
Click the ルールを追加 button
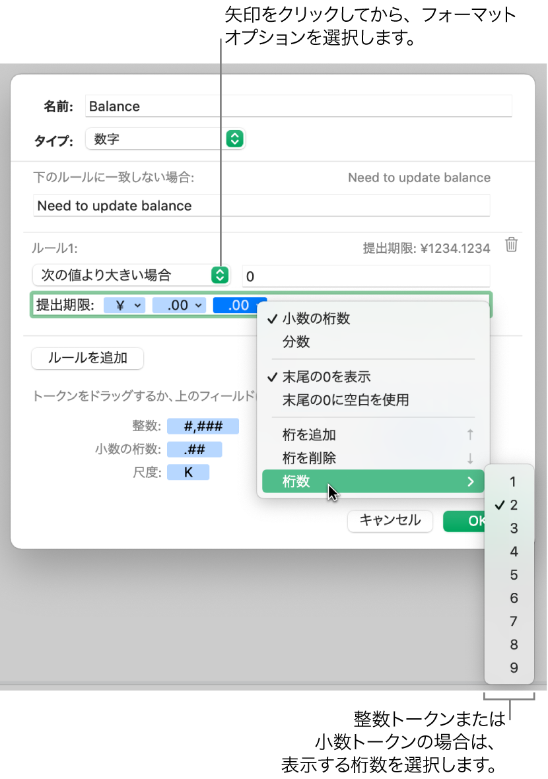87,358
